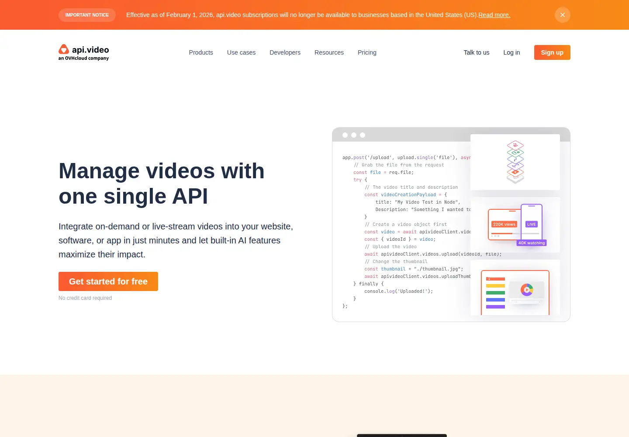Click the IMPORTANT NOTICE badge
The width and height of the screenshot is (629, 437).
[x=87, y=15]
